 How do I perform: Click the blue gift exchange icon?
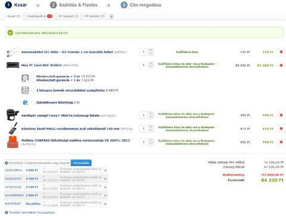point(26,102)
